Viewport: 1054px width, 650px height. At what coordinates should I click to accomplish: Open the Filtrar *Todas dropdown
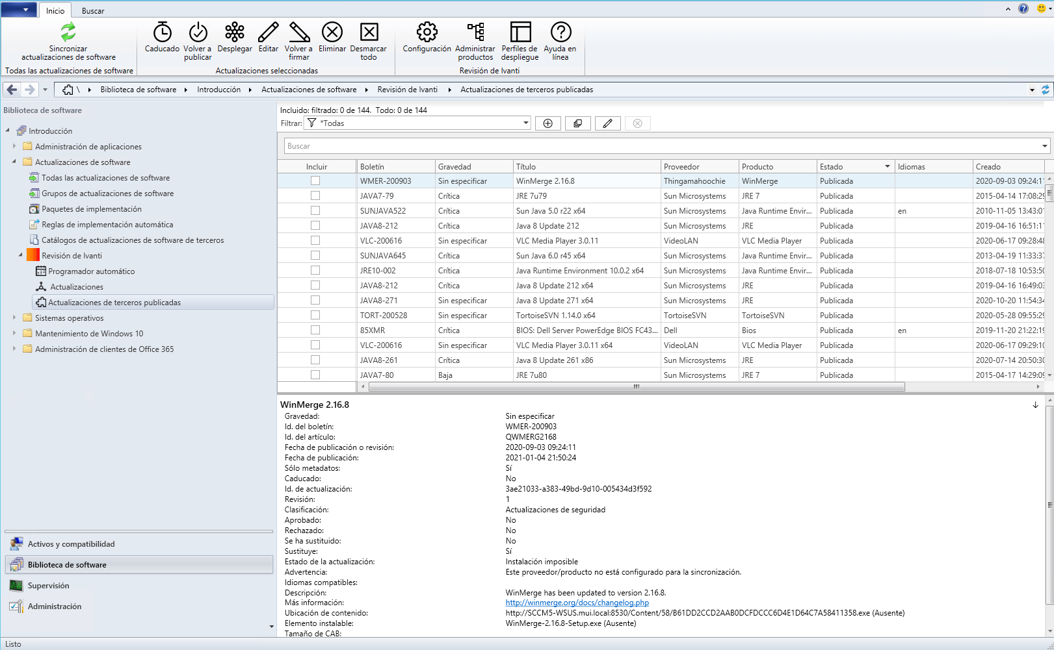[525, 123]
